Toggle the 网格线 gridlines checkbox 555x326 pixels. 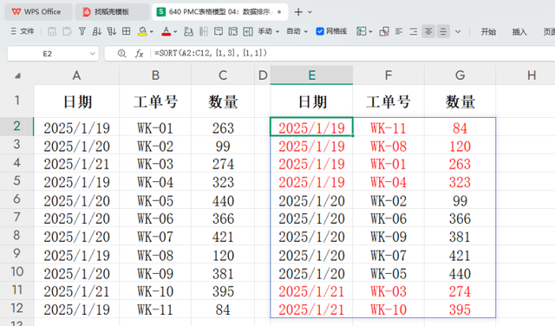(x=320, y=31)
